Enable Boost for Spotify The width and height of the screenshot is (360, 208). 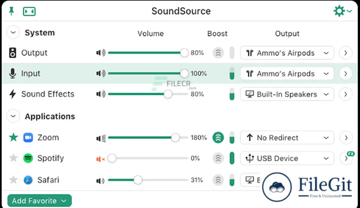tap(218, 158)
